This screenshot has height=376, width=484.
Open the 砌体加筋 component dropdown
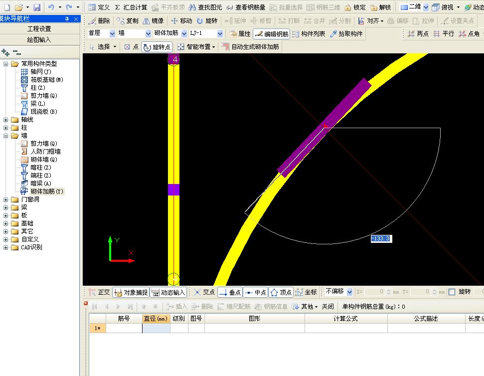pyautogui.click(x=184, y=33)
